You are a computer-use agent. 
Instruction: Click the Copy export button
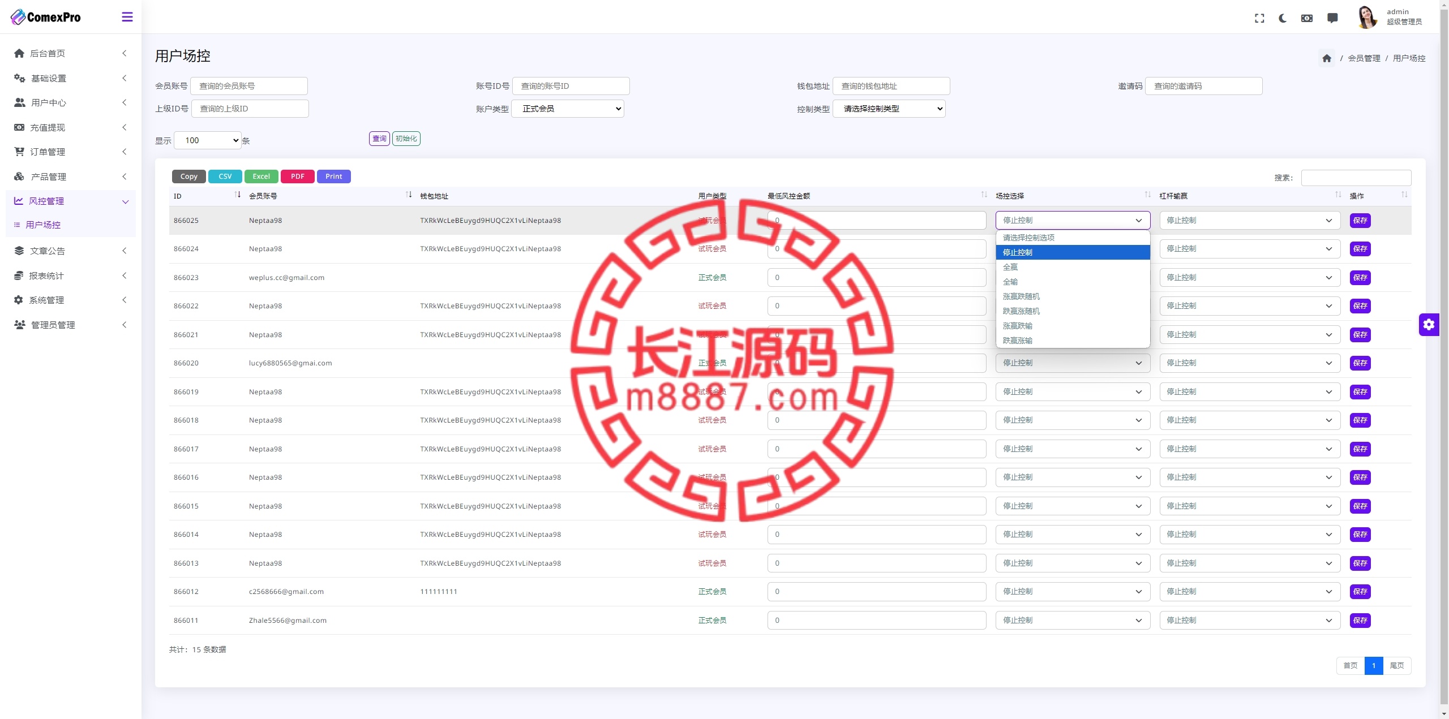point(189,176)
